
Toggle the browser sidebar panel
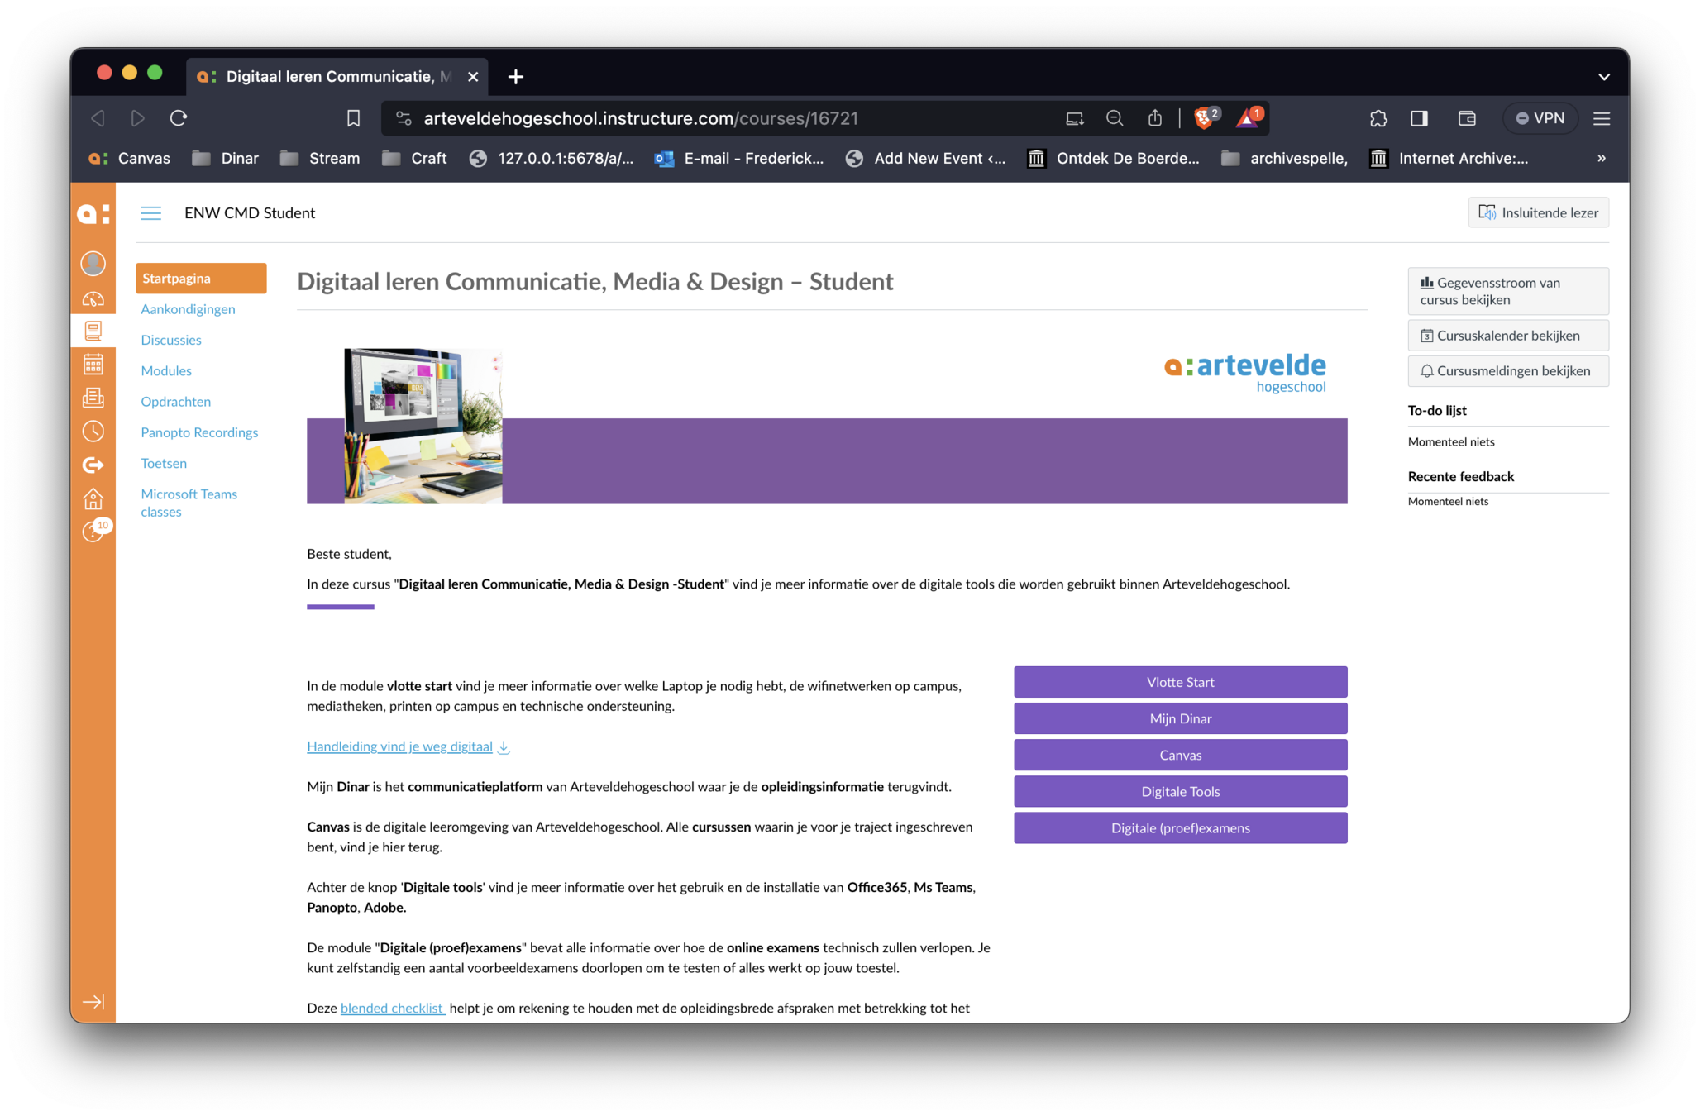pyautogui.click(x=1419, y=118)
